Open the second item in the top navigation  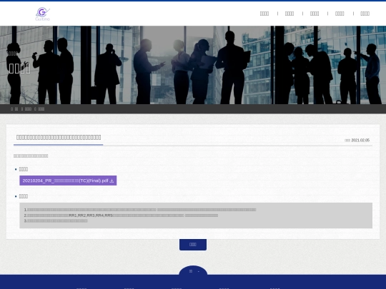289,14
